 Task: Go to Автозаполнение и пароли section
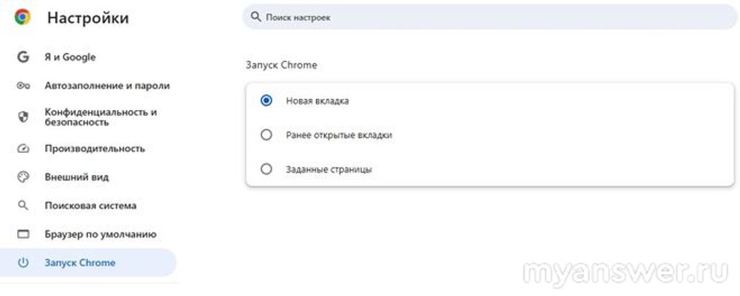pos(107,86)
